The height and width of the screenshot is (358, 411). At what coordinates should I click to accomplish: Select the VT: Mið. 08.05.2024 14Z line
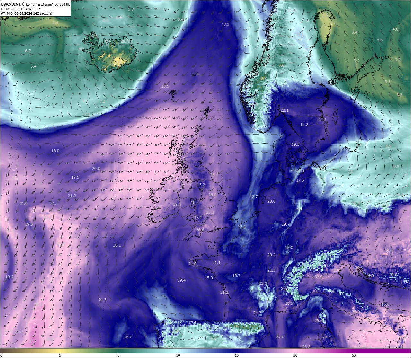tap(26, 13)
